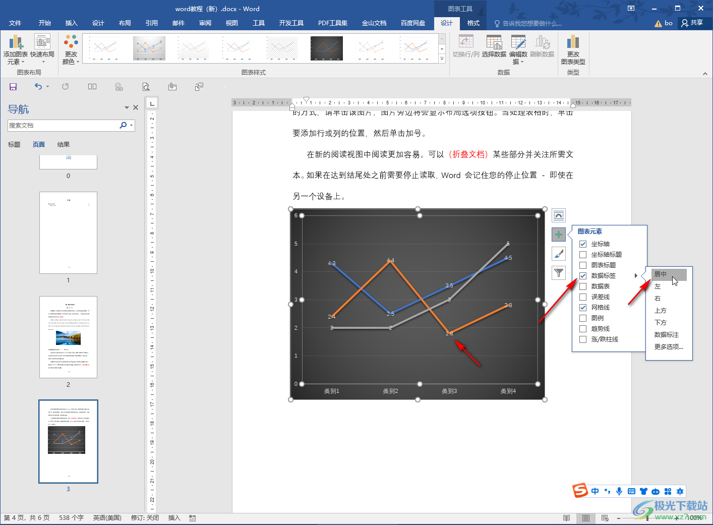Viewport: 713px width, 525px height.
Task: Open the Chart Elements plus button
Action: coord(559,235)
